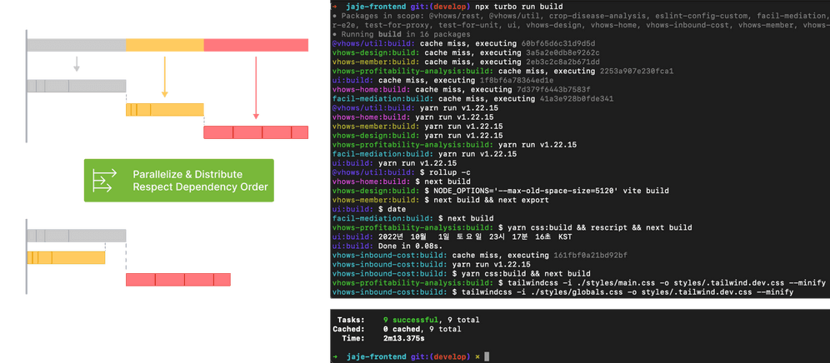This screenshot has width=830, height=363.
Task: Select hash 7d379f6443b7583f on the vhows-home line
Action: click(552, 89)
